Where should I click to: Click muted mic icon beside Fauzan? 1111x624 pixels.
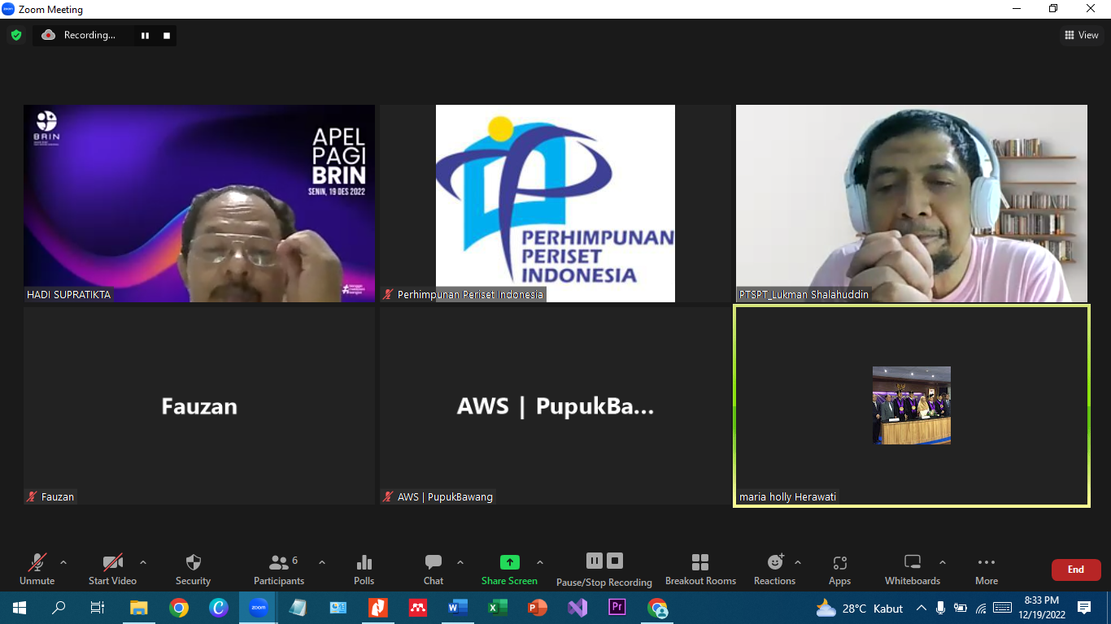[x=33, y=496]
